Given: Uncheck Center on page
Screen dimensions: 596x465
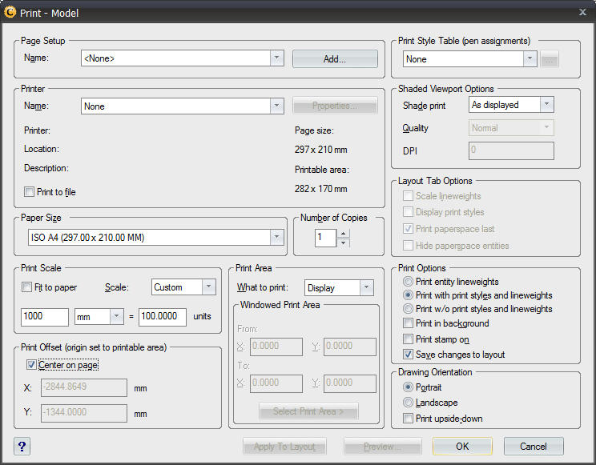Looking at the screenshot, I should click(x=31, y=365).
